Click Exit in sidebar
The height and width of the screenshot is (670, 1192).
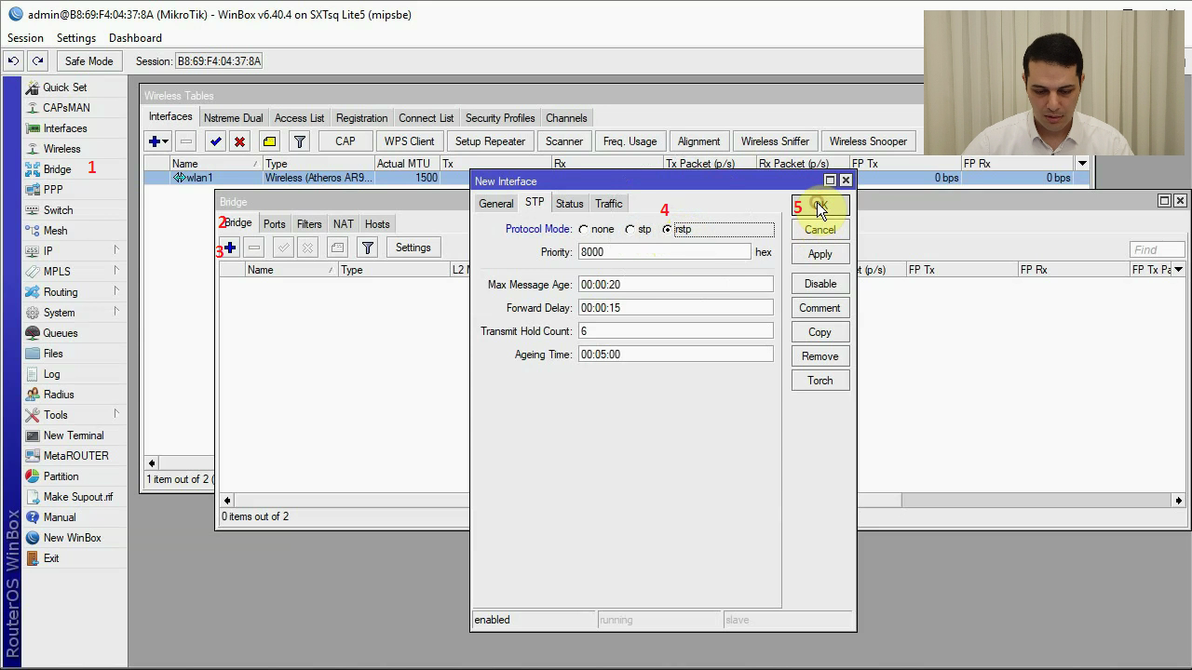pyautogui.click(x=51, y=558)
